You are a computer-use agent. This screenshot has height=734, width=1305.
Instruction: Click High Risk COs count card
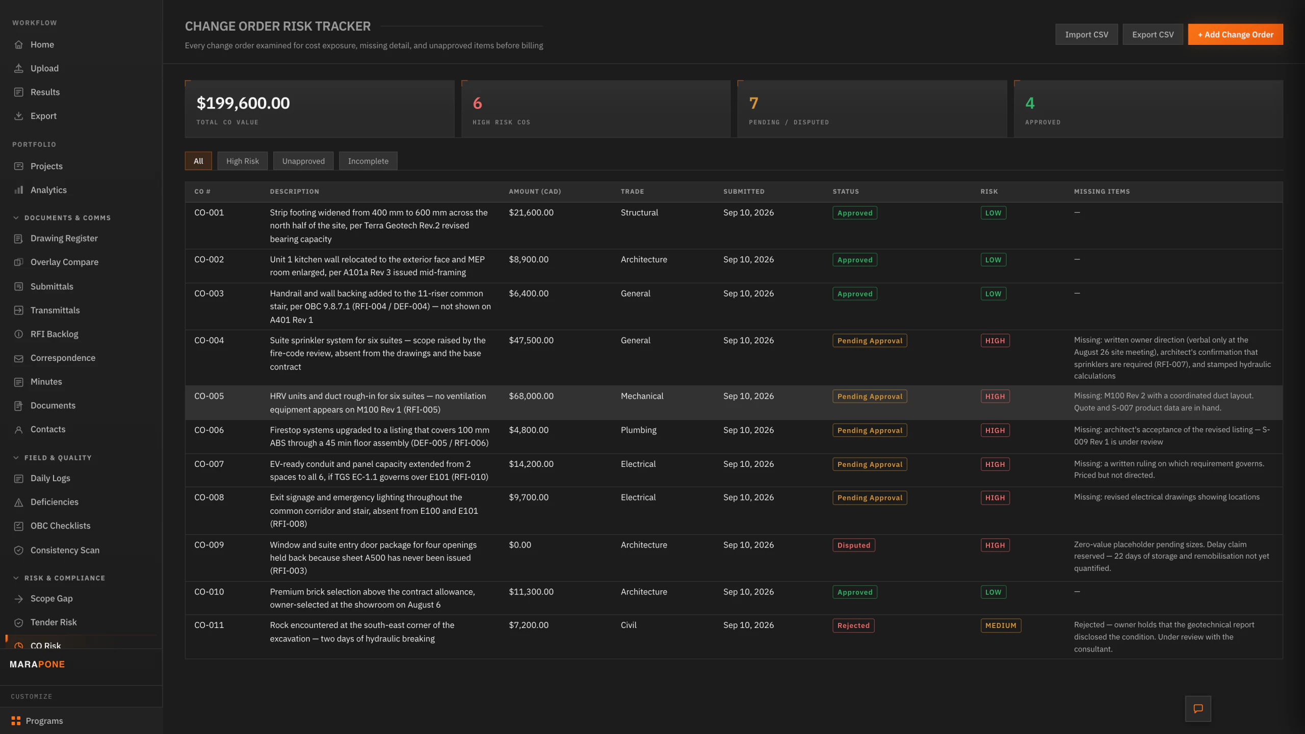pos(596,109)
